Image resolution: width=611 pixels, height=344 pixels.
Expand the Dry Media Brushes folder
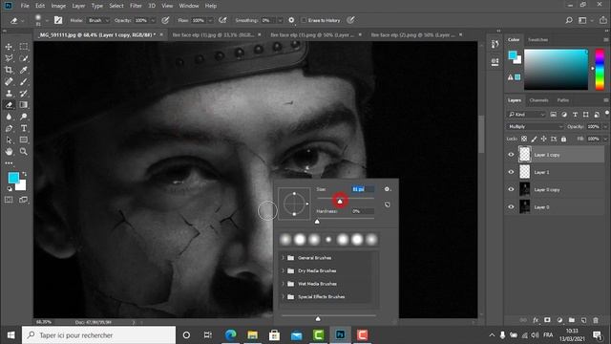pyautogui.click(x=284, y=270)
